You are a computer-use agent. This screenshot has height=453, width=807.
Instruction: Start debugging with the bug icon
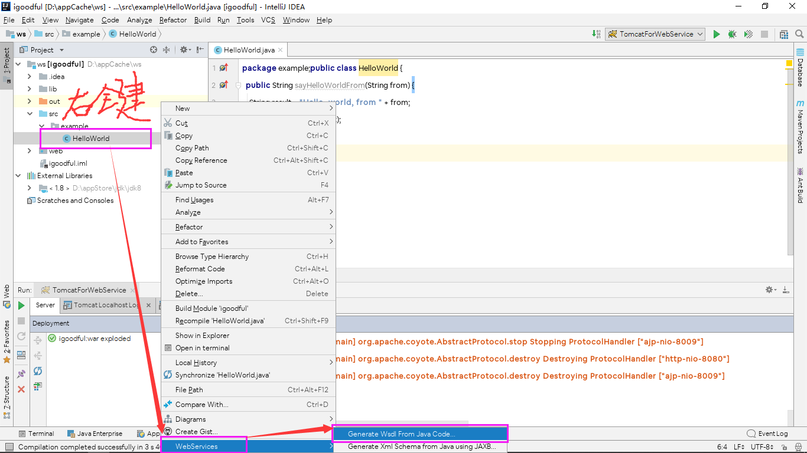pyautogui.click(x=732, y=34)
